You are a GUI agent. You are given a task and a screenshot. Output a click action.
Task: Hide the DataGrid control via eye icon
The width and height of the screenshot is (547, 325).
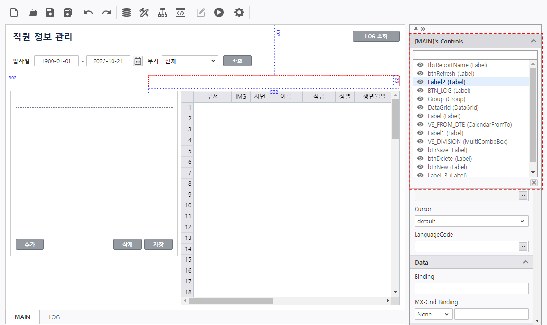[420, 108]
